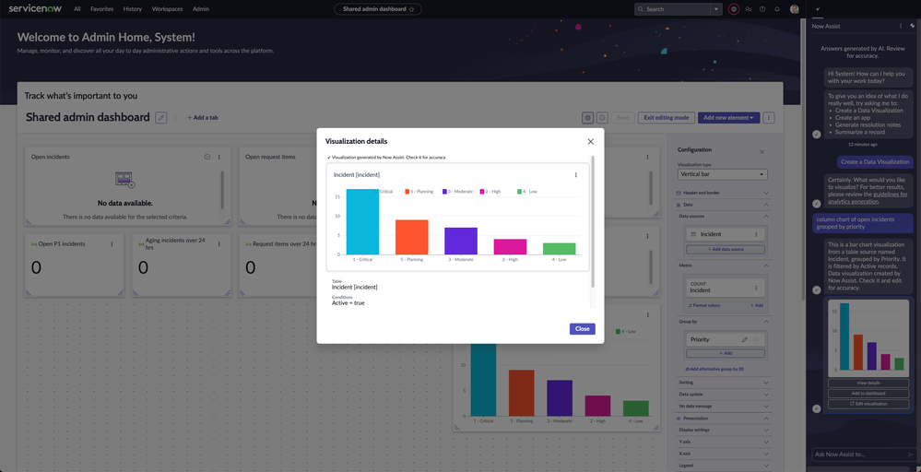921x472 pixels.
Task: Click the dialog's vertical scrollbar
Action: [x=593, y=222]
